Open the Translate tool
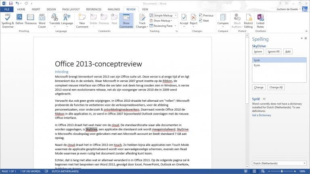The height and width of the screenshot is (174, 310). click(55, 21)
